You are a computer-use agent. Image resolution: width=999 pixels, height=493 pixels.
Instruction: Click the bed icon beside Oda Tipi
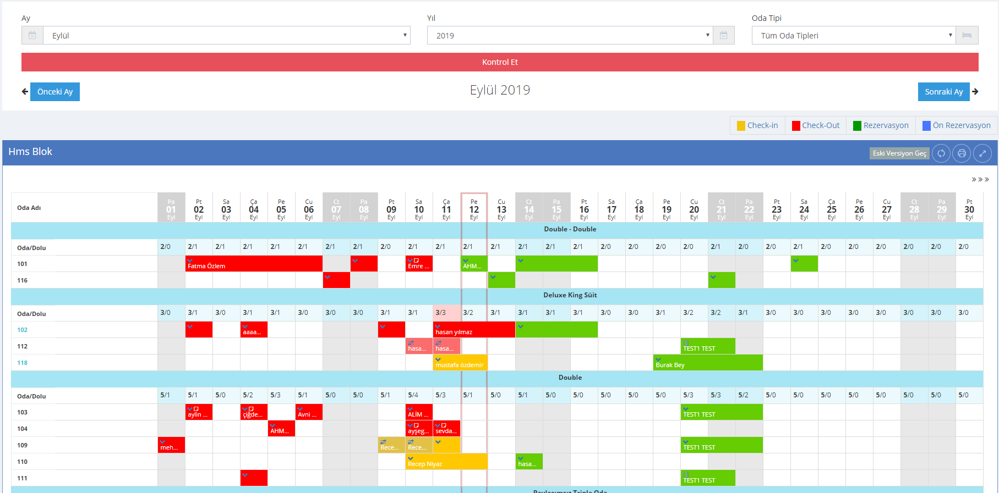967,36
